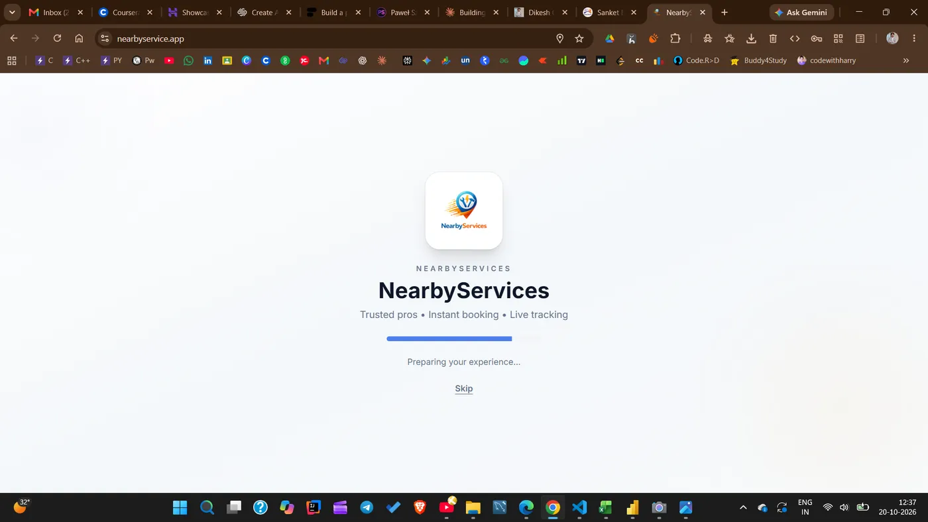Open the Buddy4Study bookmark
Image resolution: width=928 pixels, height=522 pixels.
[758, 60]
